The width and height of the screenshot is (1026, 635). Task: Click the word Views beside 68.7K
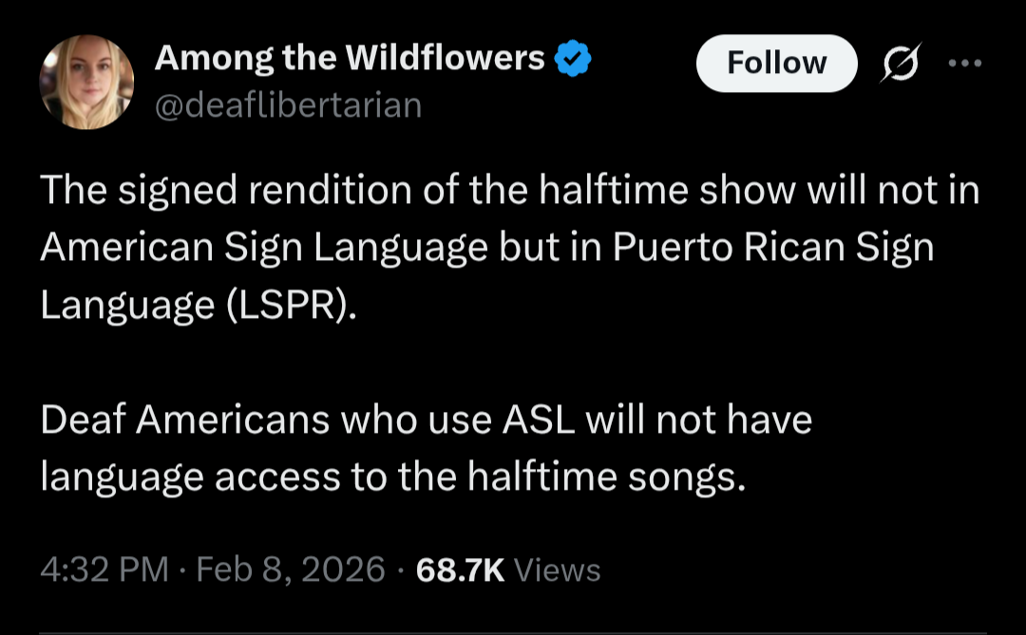[557, 570]
